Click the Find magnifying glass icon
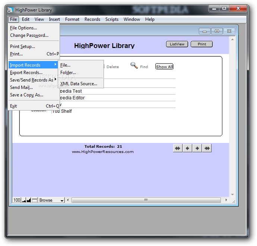The width and height of the screenshot is (257, 246). (x=134, y=66)
